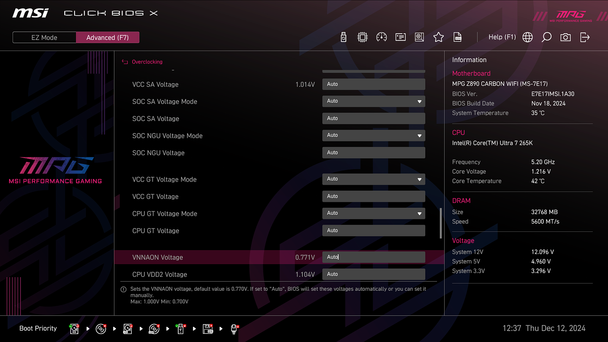Select the USB floppy boot device
The width and height of the screenshot is (608, 342).
click(x=208, y=329)
